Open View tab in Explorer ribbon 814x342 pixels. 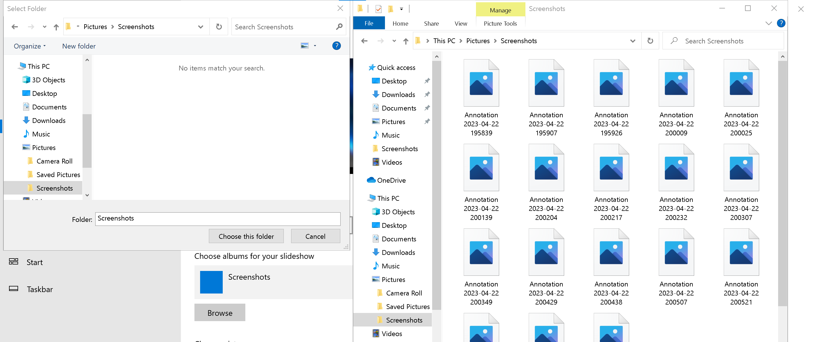[461, 24]
